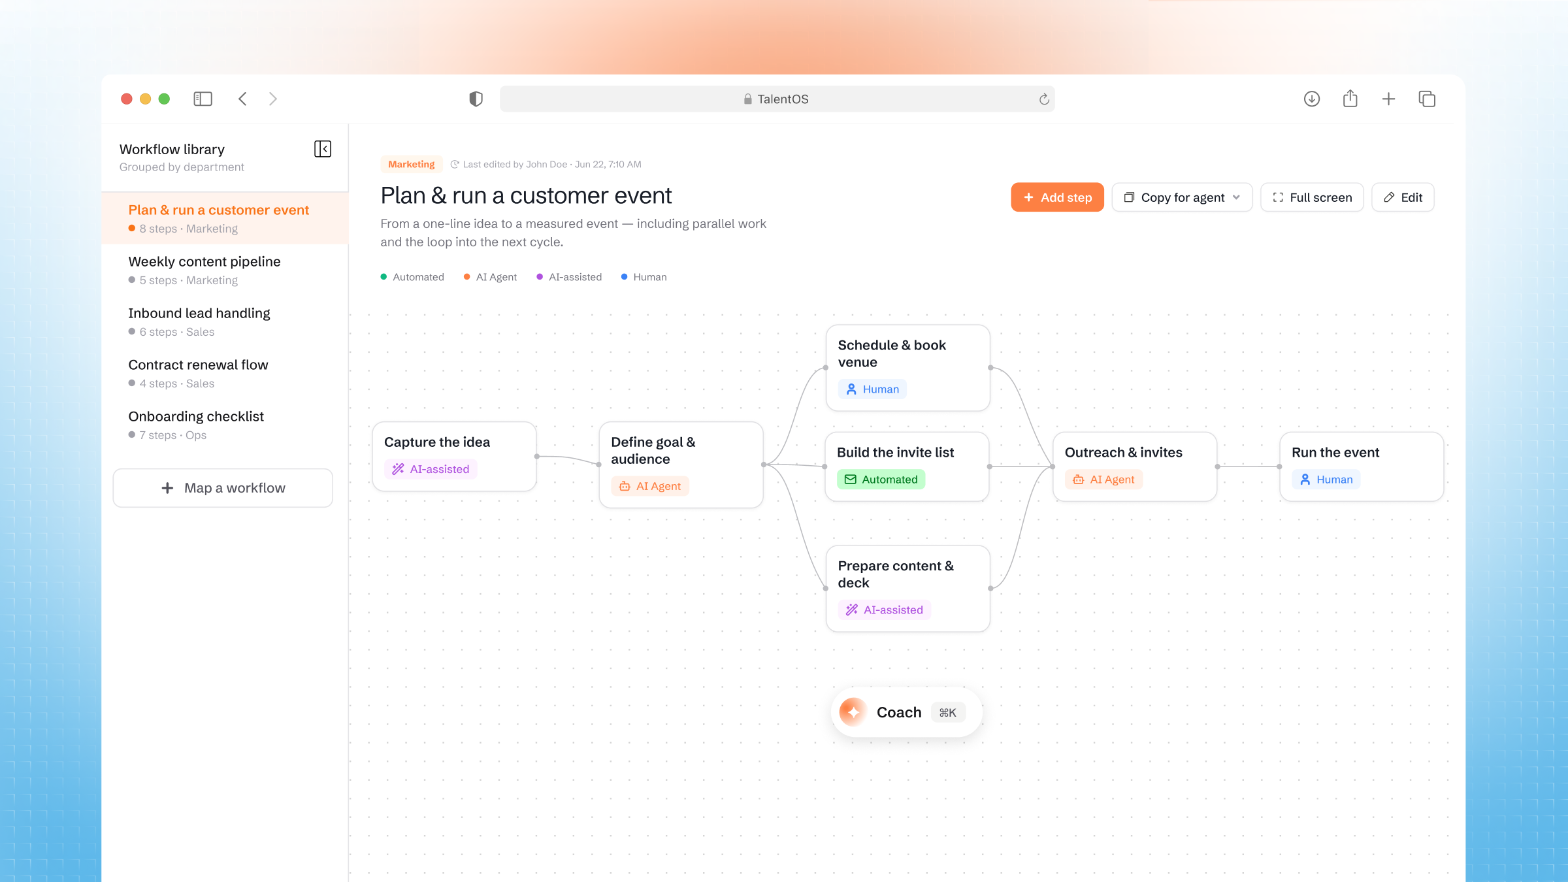
Task: Click Automated legend filter
Action: pos(412,277)
